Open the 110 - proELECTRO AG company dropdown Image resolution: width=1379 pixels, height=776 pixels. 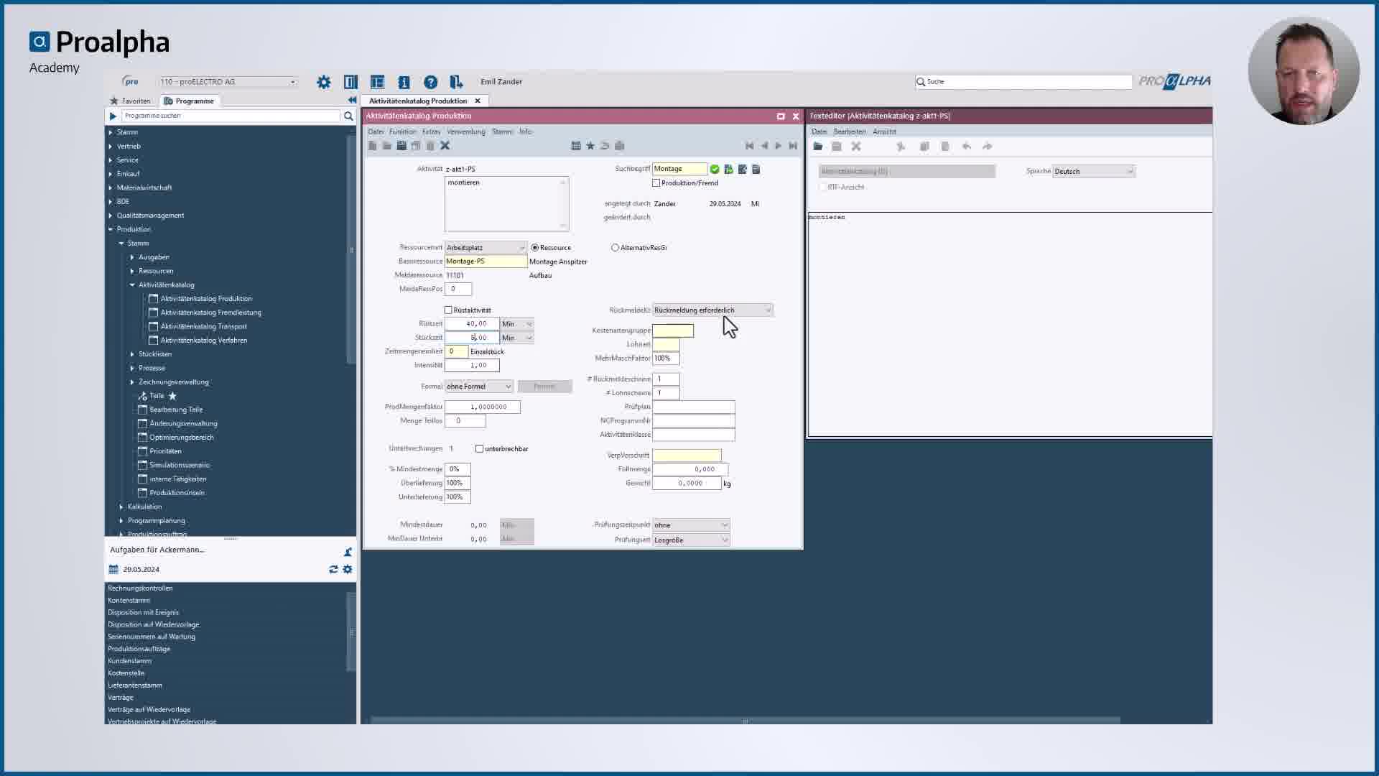[228, 82]
